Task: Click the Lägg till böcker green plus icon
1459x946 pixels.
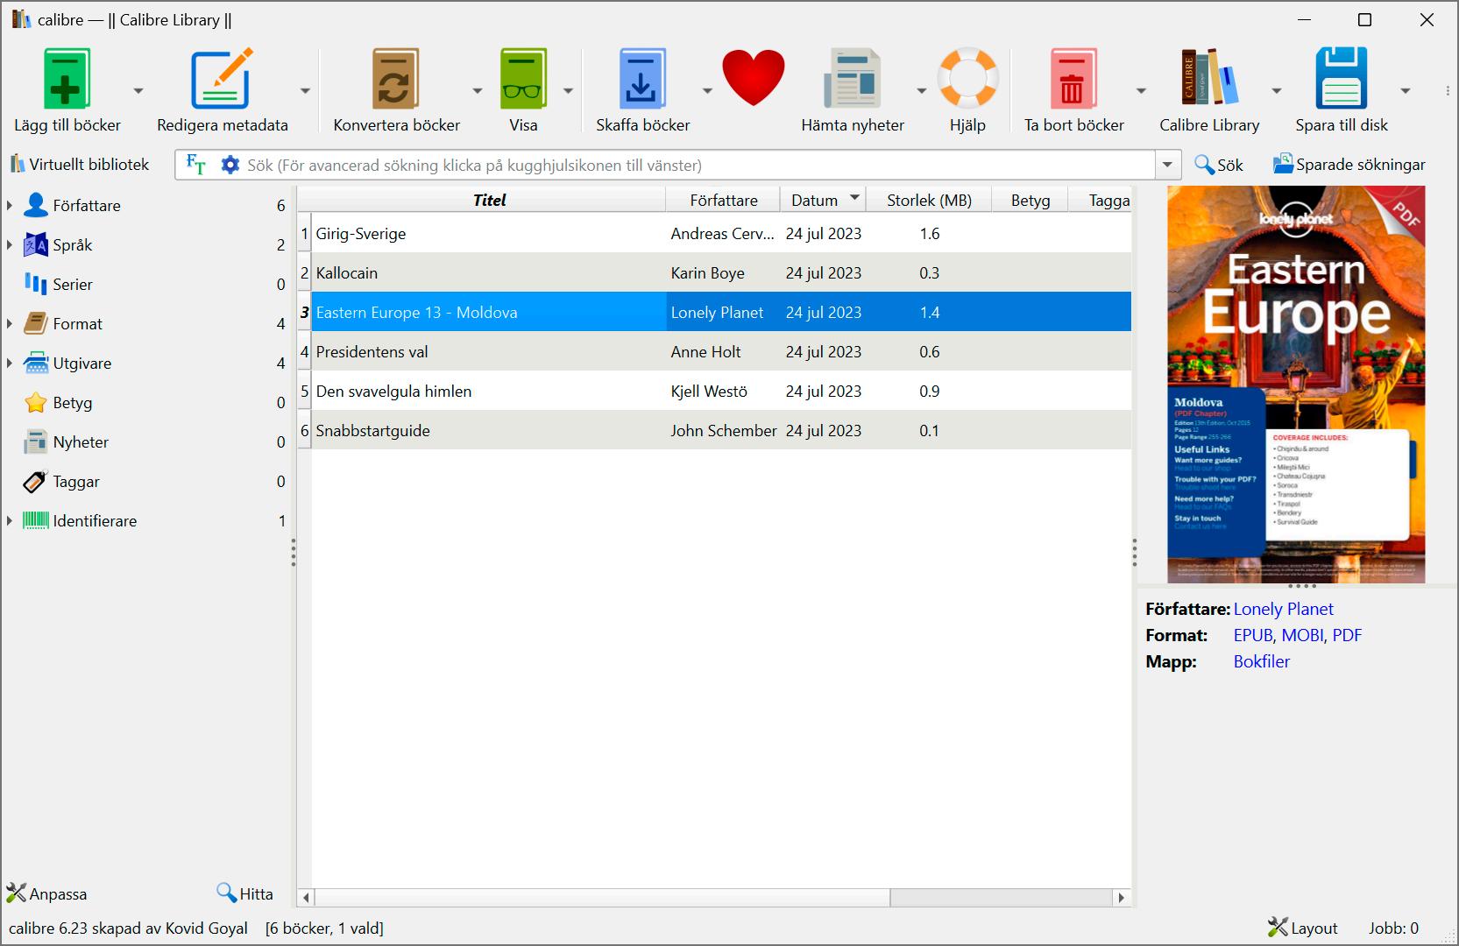Action: pyautogui.click(x=67, y=79)
